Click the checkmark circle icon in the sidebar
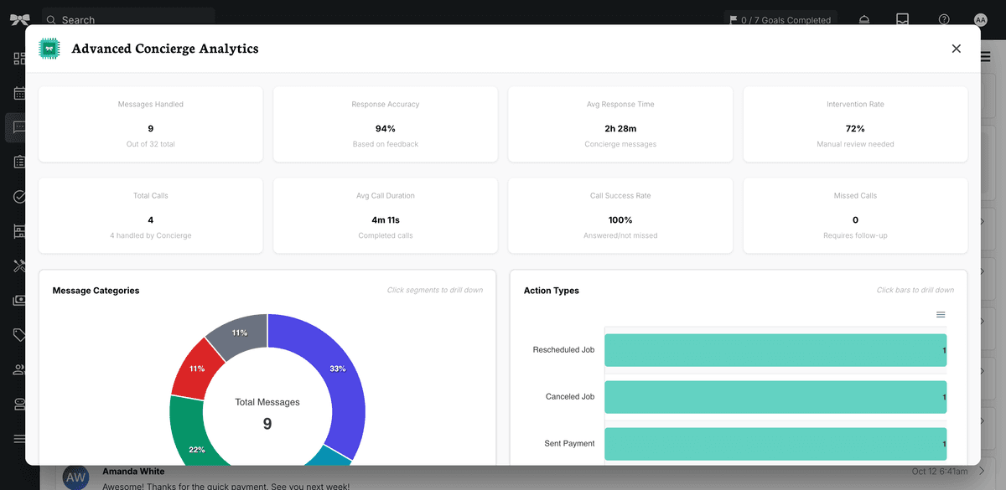 pyautogui.click(x=18, y=196)
